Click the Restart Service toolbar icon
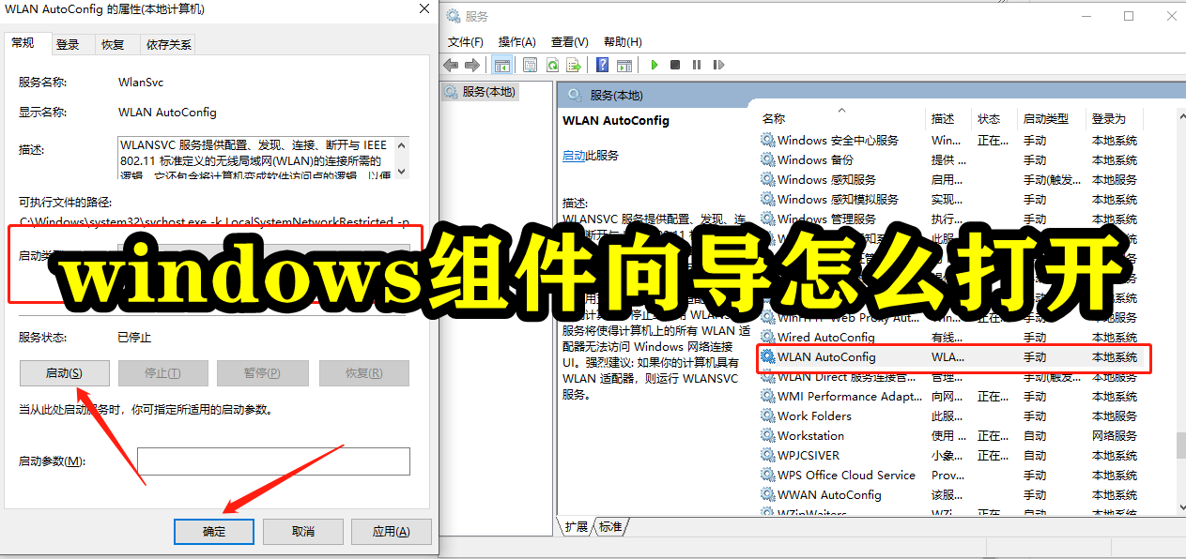 [x=718, y=65]
